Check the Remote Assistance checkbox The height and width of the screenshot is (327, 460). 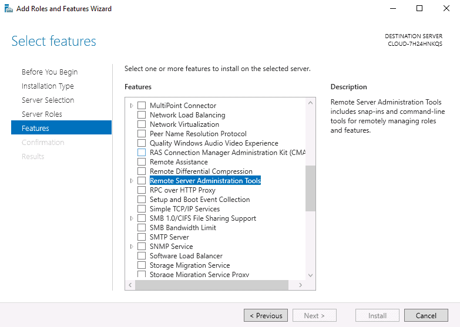(142, 161)
